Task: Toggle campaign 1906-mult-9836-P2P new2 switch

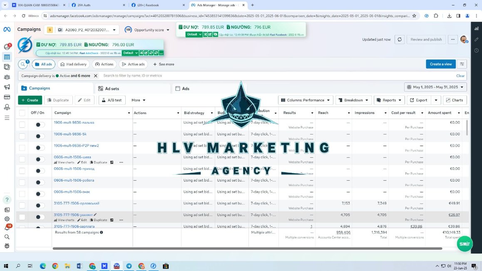Action: pyautogui.click(x=40, y=148)
